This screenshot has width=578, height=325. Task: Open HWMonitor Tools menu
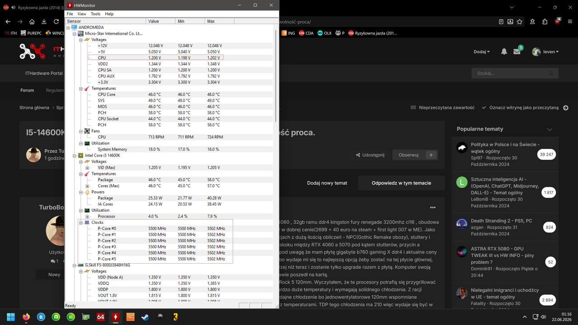pyautogui.click(x=96, y=14)
